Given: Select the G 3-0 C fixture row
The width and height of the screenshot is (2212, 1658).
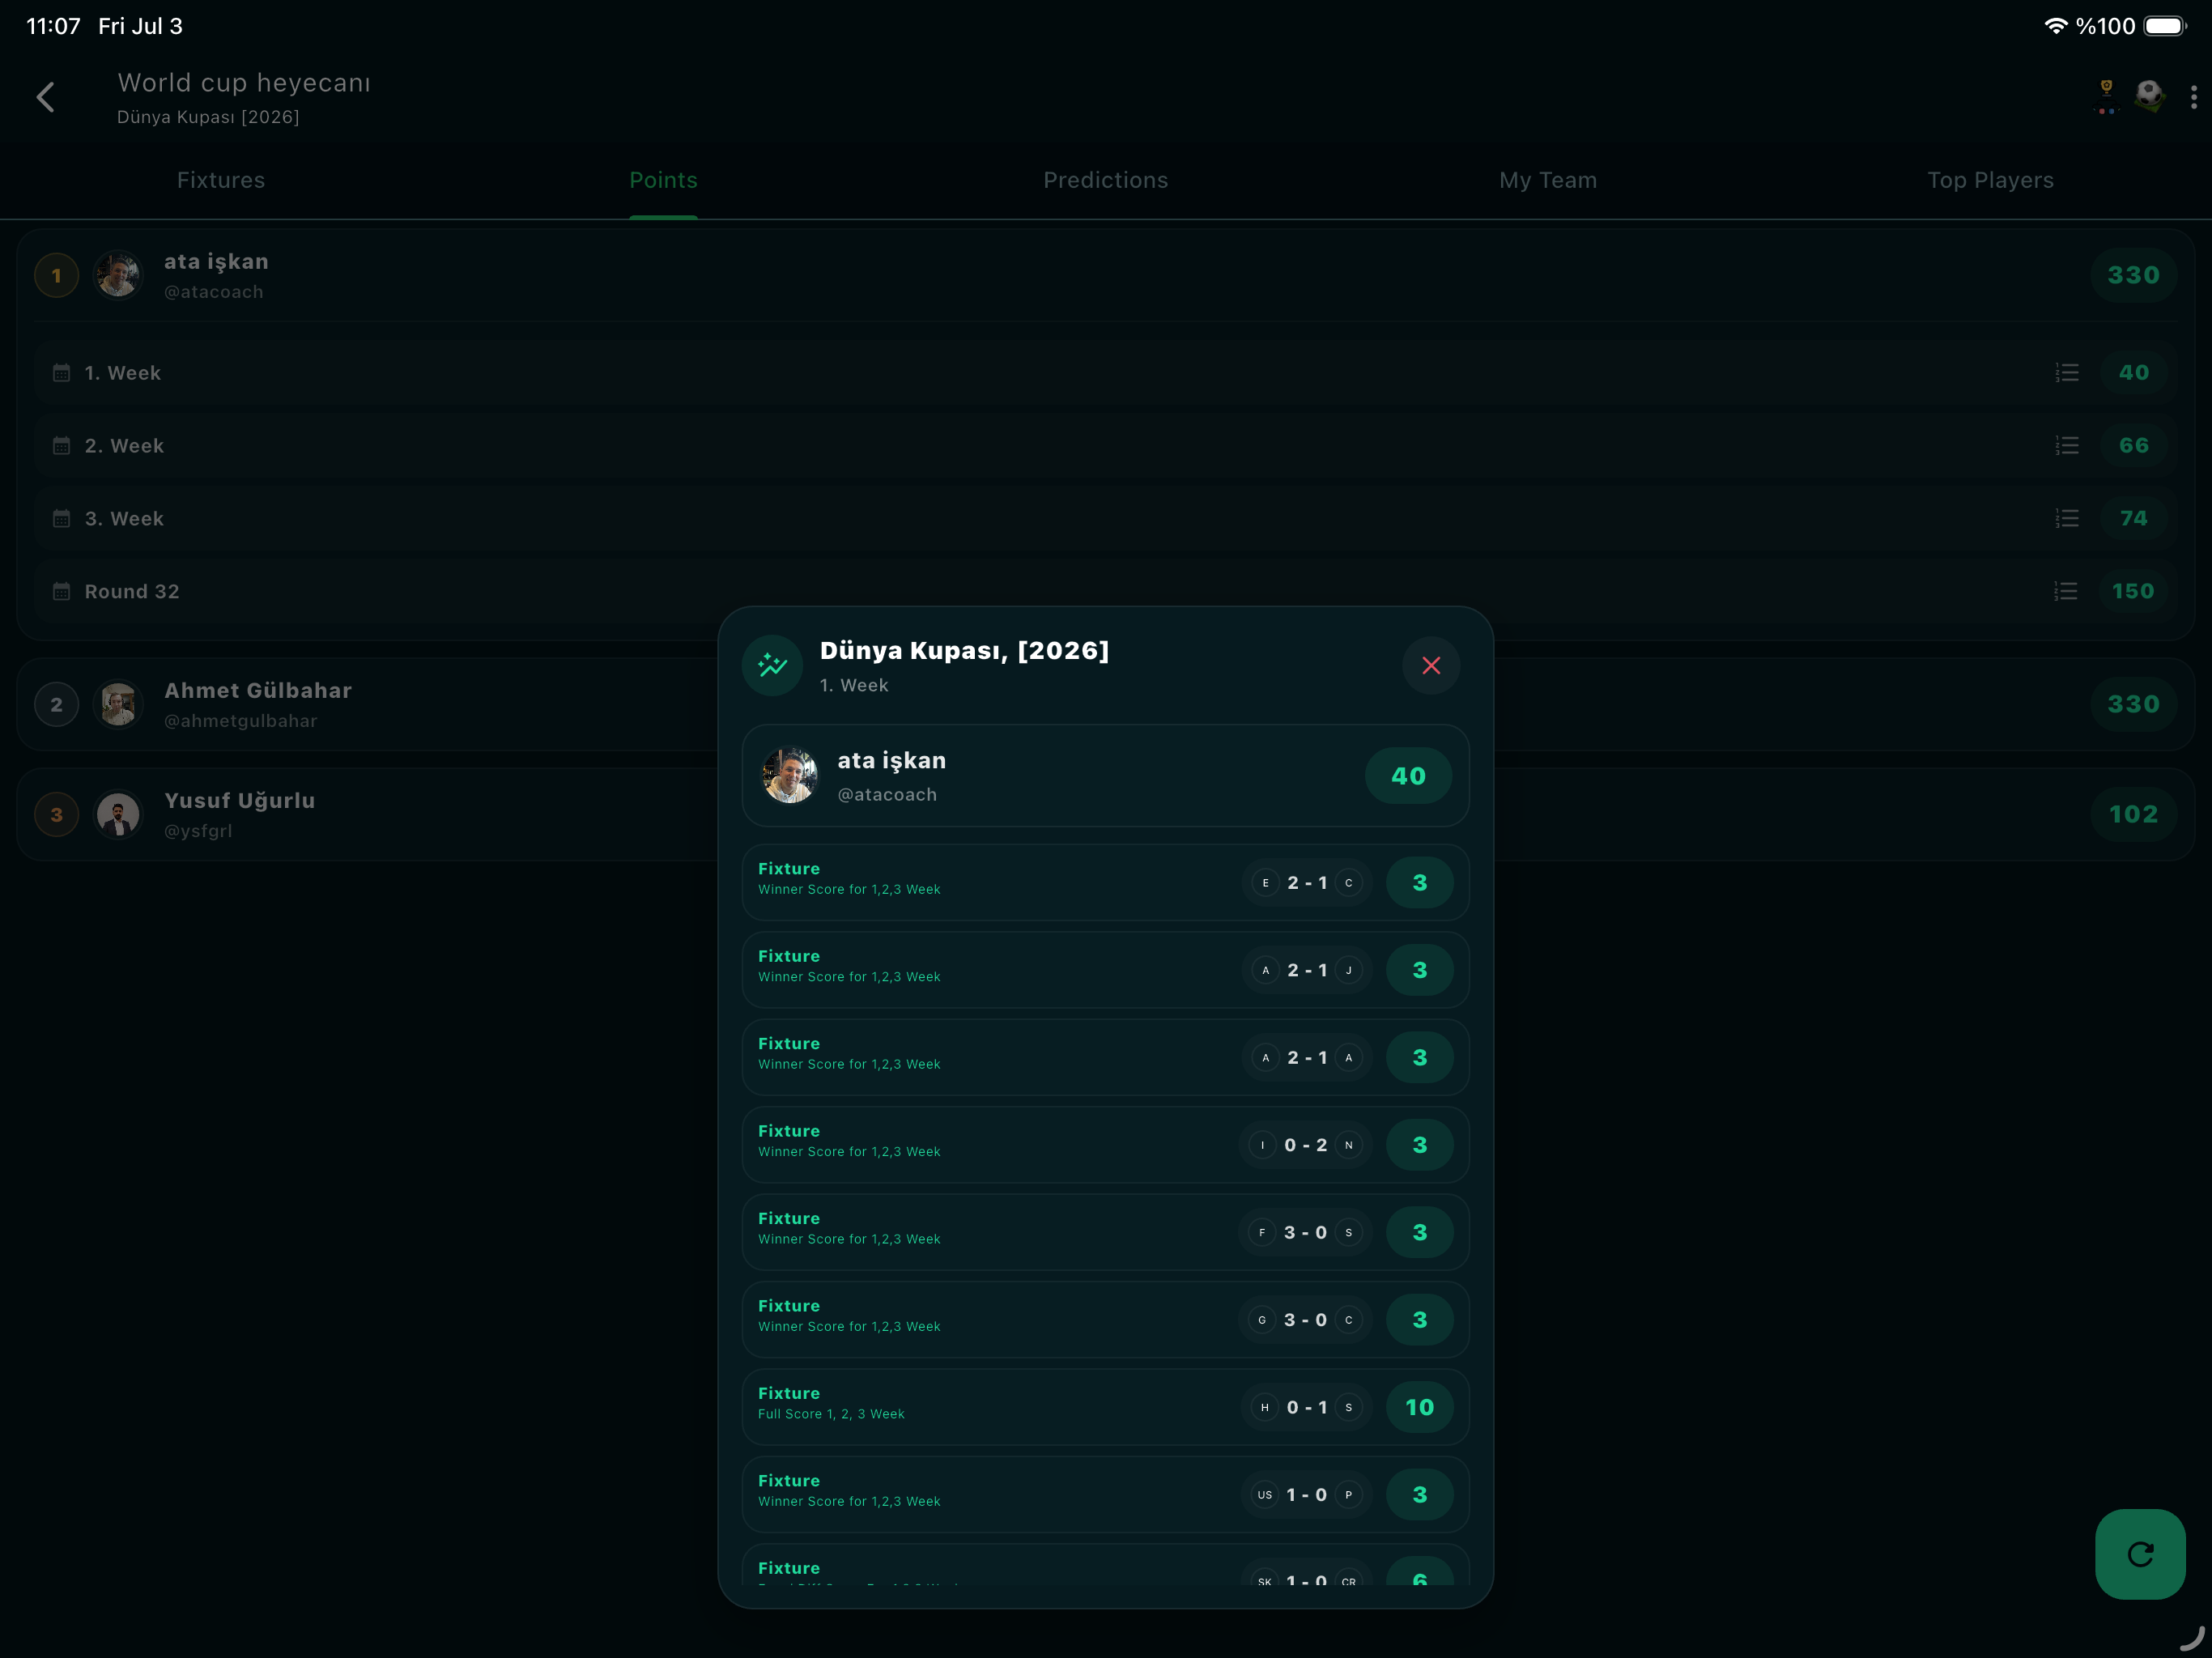Looking at the screenshot, I should pyautogui.click(x=1105, y=1319).
